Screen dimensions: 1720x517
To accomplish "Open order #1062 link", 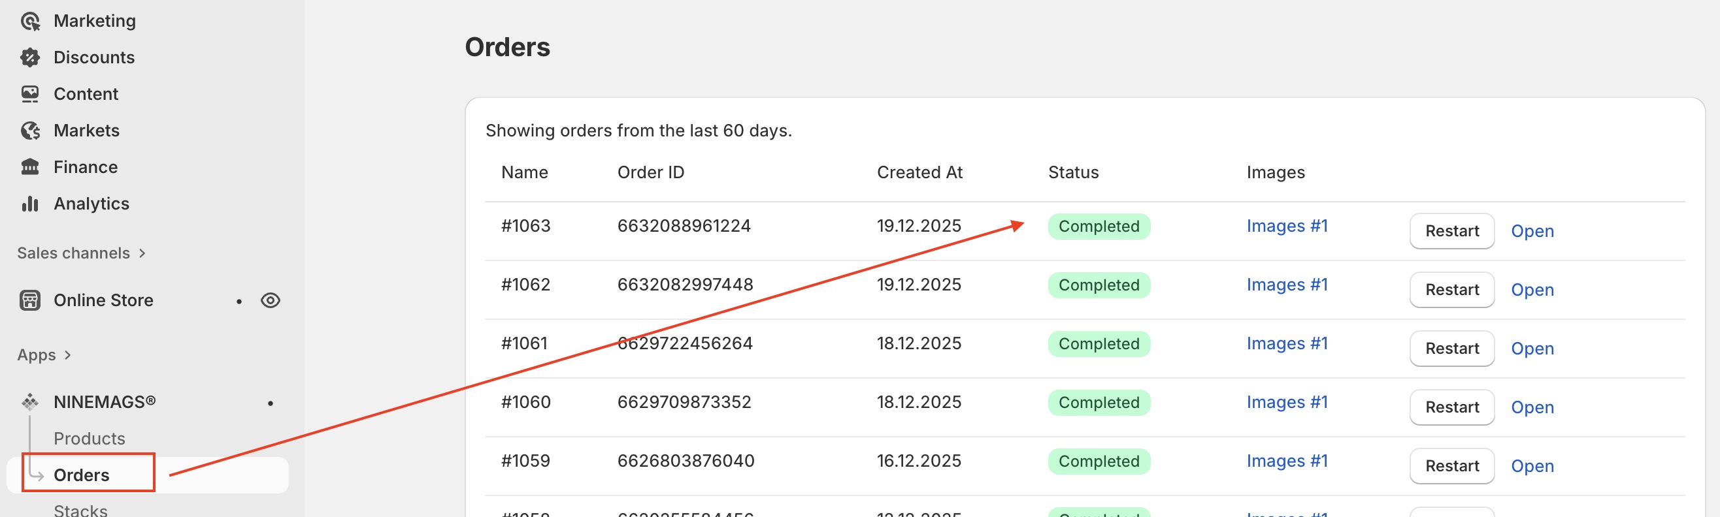I will [x=1532, y=290].
